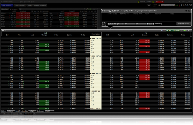This screenshot has width=193, height=125.
Task: Open the Exchange SMART dropdown
Action: click(49, 111)
